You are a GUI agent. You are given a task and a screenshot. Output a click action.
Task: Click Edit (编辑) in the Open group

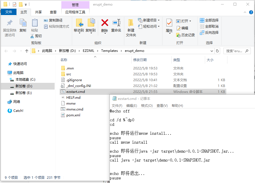pos(182,28)
